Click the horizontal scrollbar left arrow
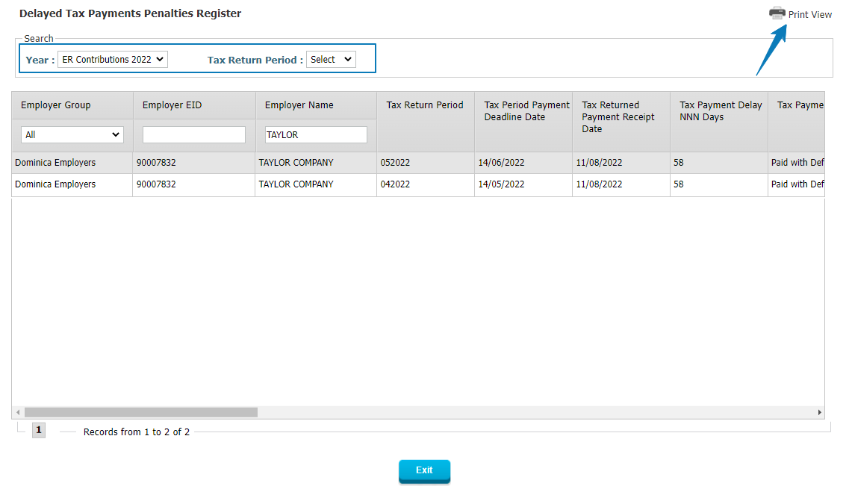The image size is (852, 489). [18, 412]
